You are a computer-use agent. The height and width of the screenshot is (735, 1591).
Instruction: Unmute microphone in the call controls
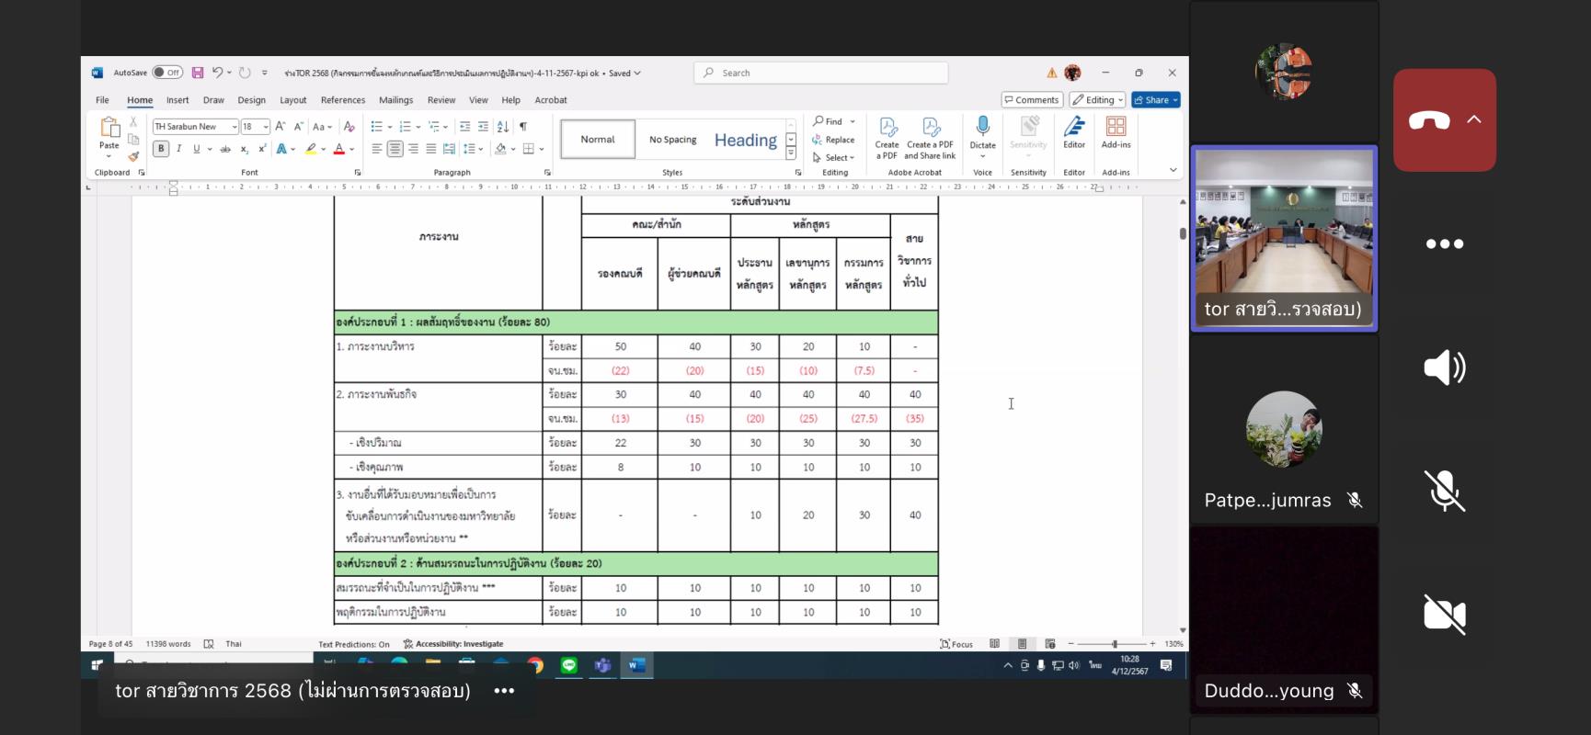click(1444, 491)
